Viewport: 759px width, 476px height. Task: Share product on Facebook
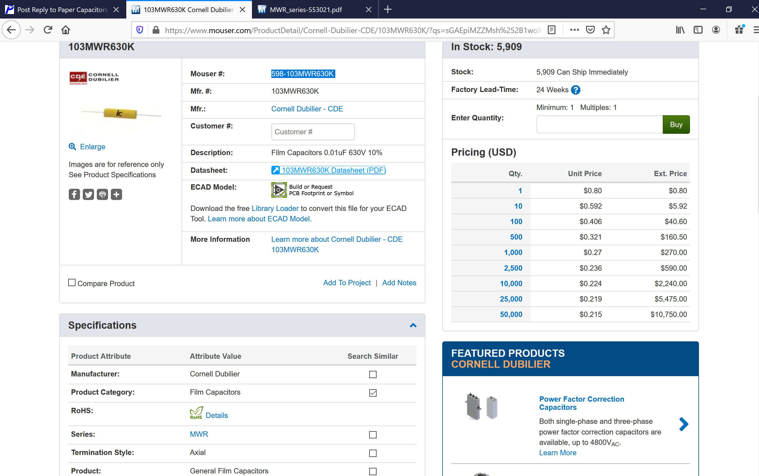coord(74,195)
